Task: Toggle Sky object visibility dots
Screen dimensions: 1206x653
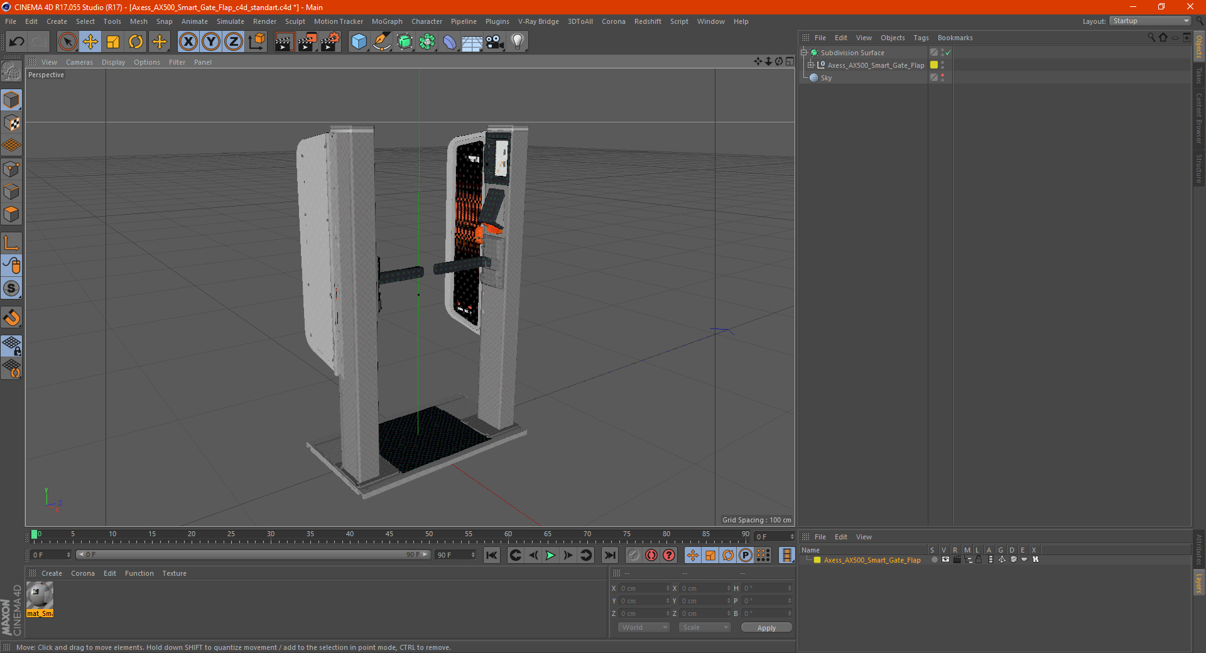Action: point(942,78)
